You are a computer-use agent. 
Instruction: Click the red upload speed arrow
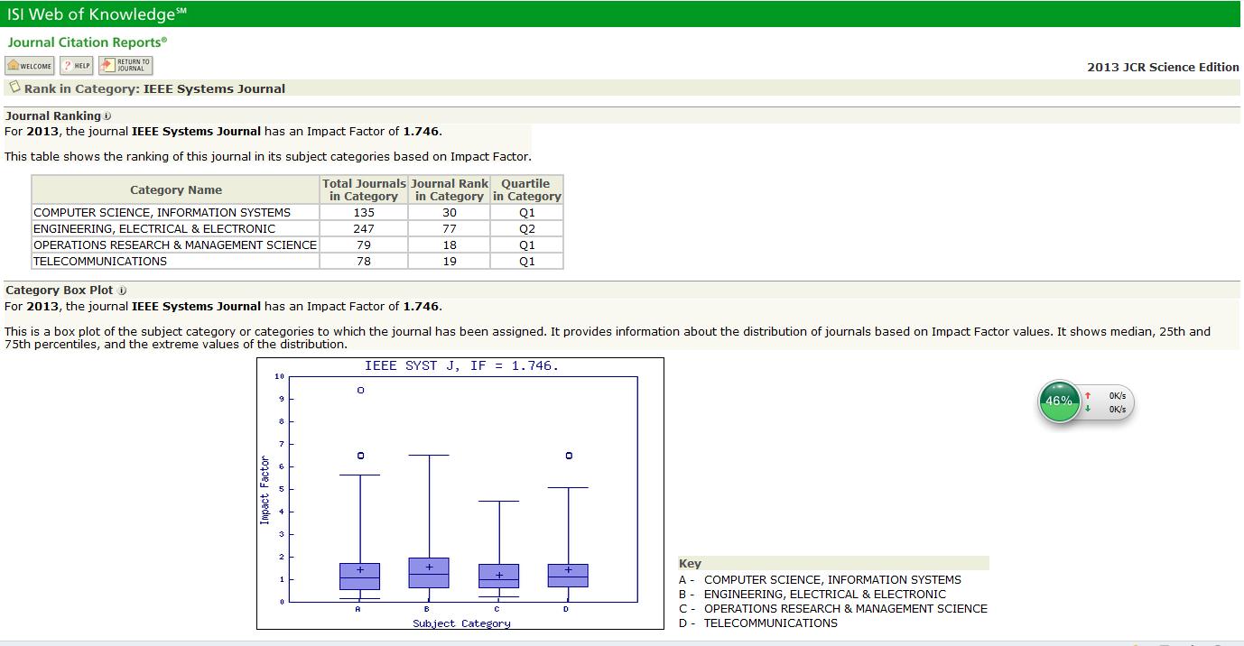point(1088,395)
